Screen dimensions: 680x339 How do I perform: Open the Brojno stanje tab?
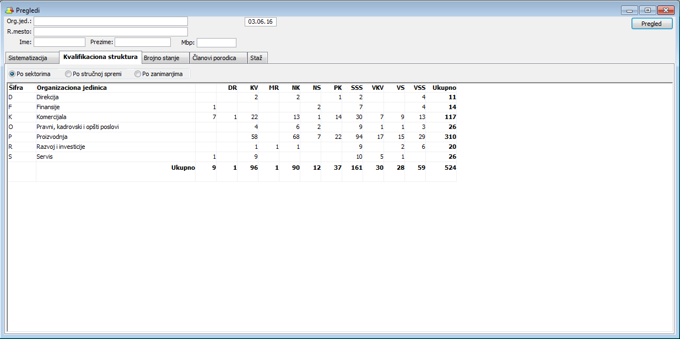tap(161, 58)
